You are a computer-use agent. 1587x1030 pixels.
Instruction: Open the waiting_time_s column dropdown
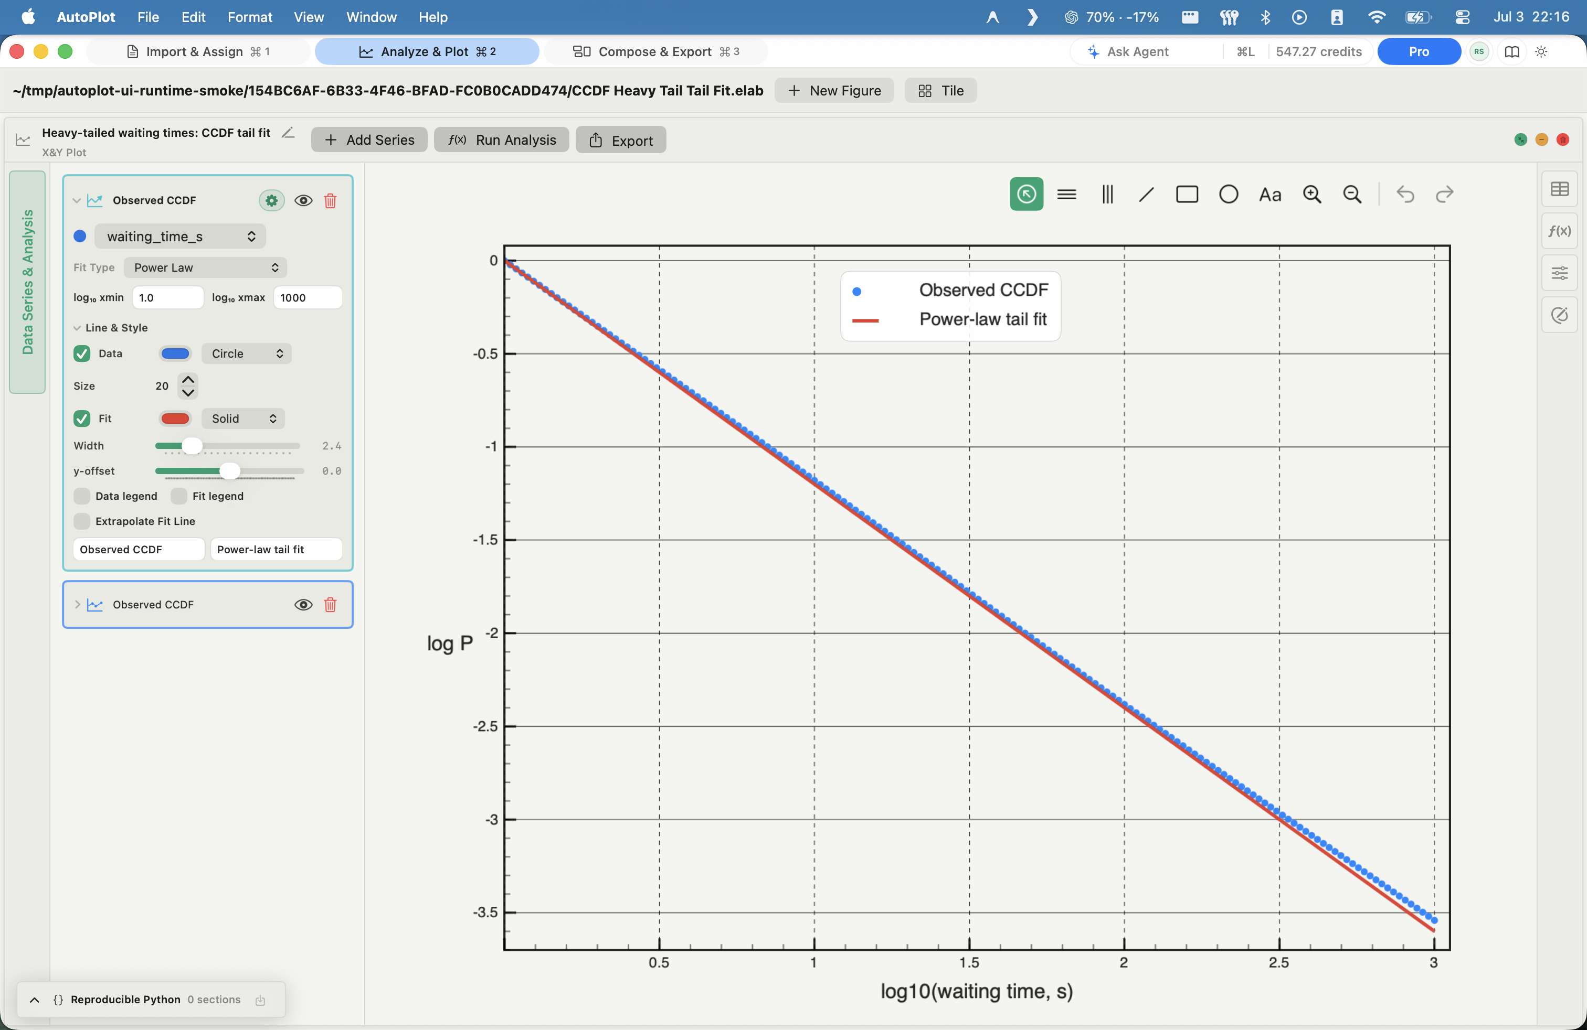coord(180,236)
